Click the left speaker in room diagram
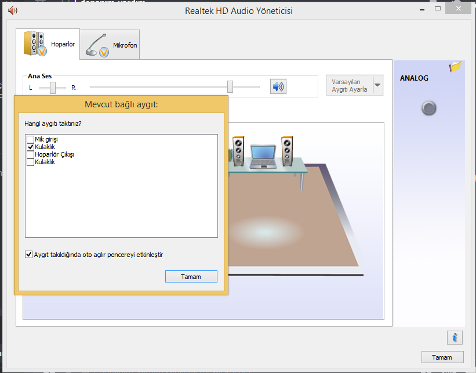 click(238, 151)
